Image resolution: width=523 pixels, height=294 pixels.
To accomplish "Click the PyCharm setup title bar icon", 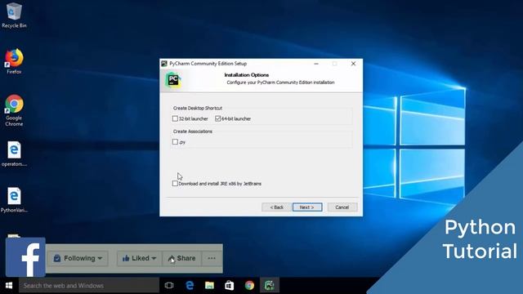I will tap(164, 64).
